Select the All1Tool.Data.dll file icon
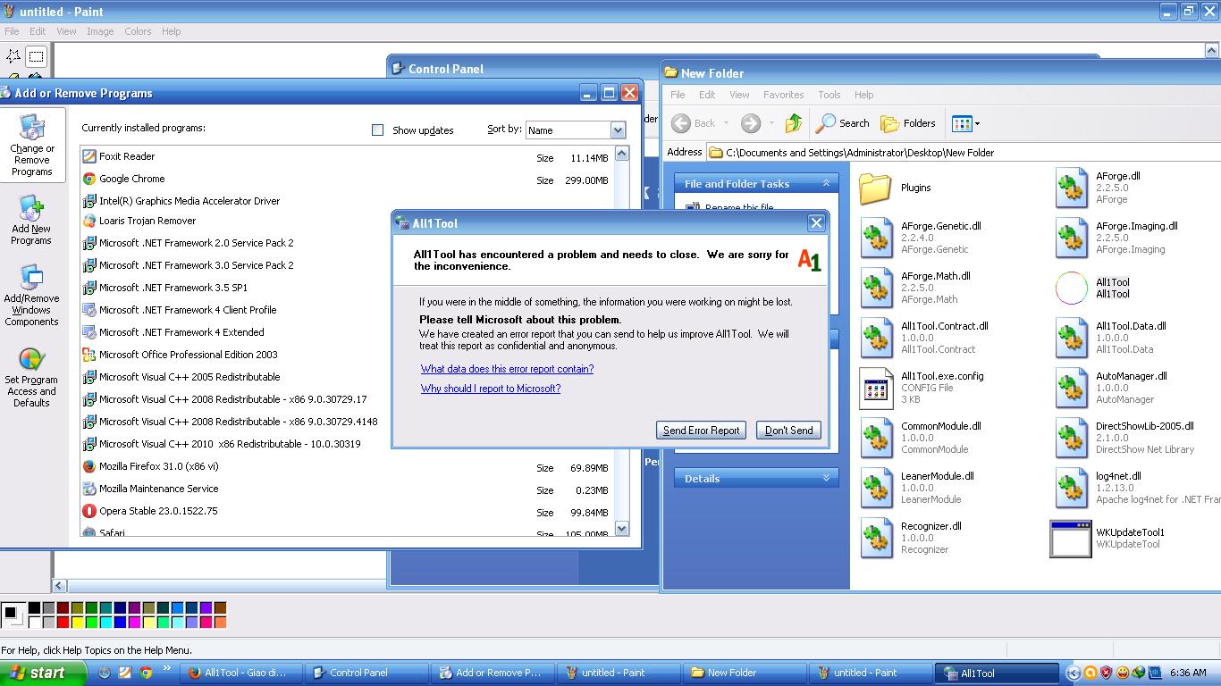The height and width of the screenshot is (686, 1221). 1072,338
